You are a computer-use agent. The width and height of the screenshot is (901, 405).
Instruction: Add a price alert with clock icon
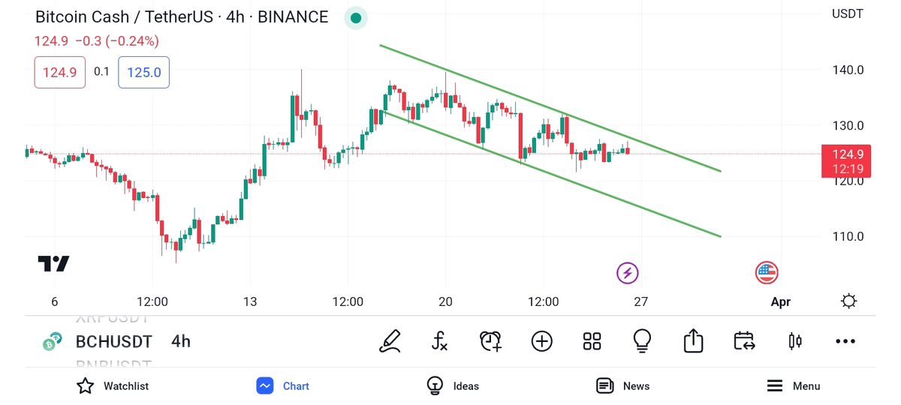tap(490, 341)
